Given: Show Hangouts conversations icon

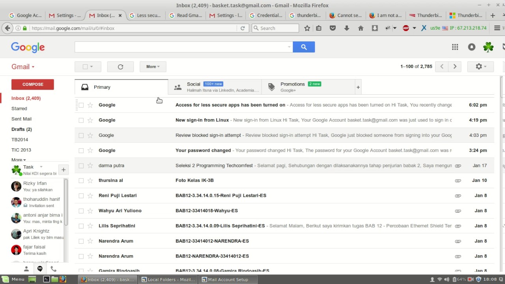Looking at the screenshot, I should click(40, 269).
